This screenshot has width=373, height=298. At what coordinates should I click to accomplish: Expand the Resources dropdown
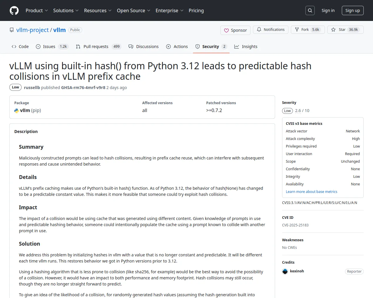coord(98,10)
